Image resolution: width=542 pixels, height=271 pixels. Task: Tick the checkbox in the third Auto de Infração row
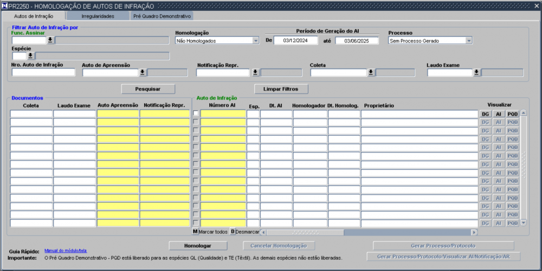pyautogui.click(x=196, y=130)
